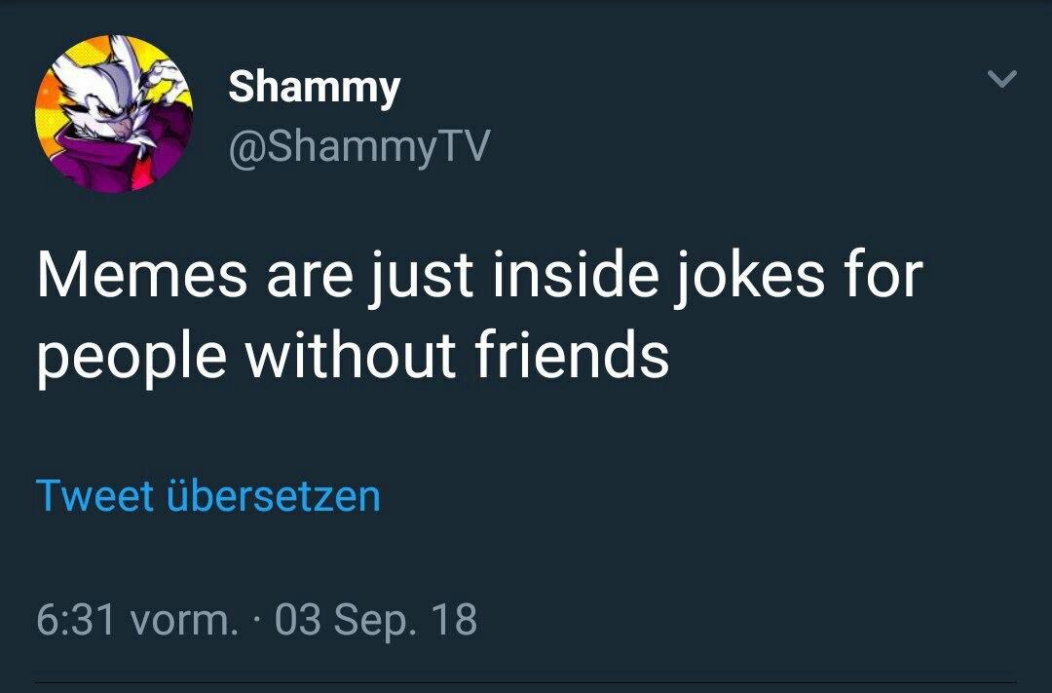This screenshot has height=693, width=1052.
Task: Click the word 'friends' in the tweet
Action: click(572, 355)
